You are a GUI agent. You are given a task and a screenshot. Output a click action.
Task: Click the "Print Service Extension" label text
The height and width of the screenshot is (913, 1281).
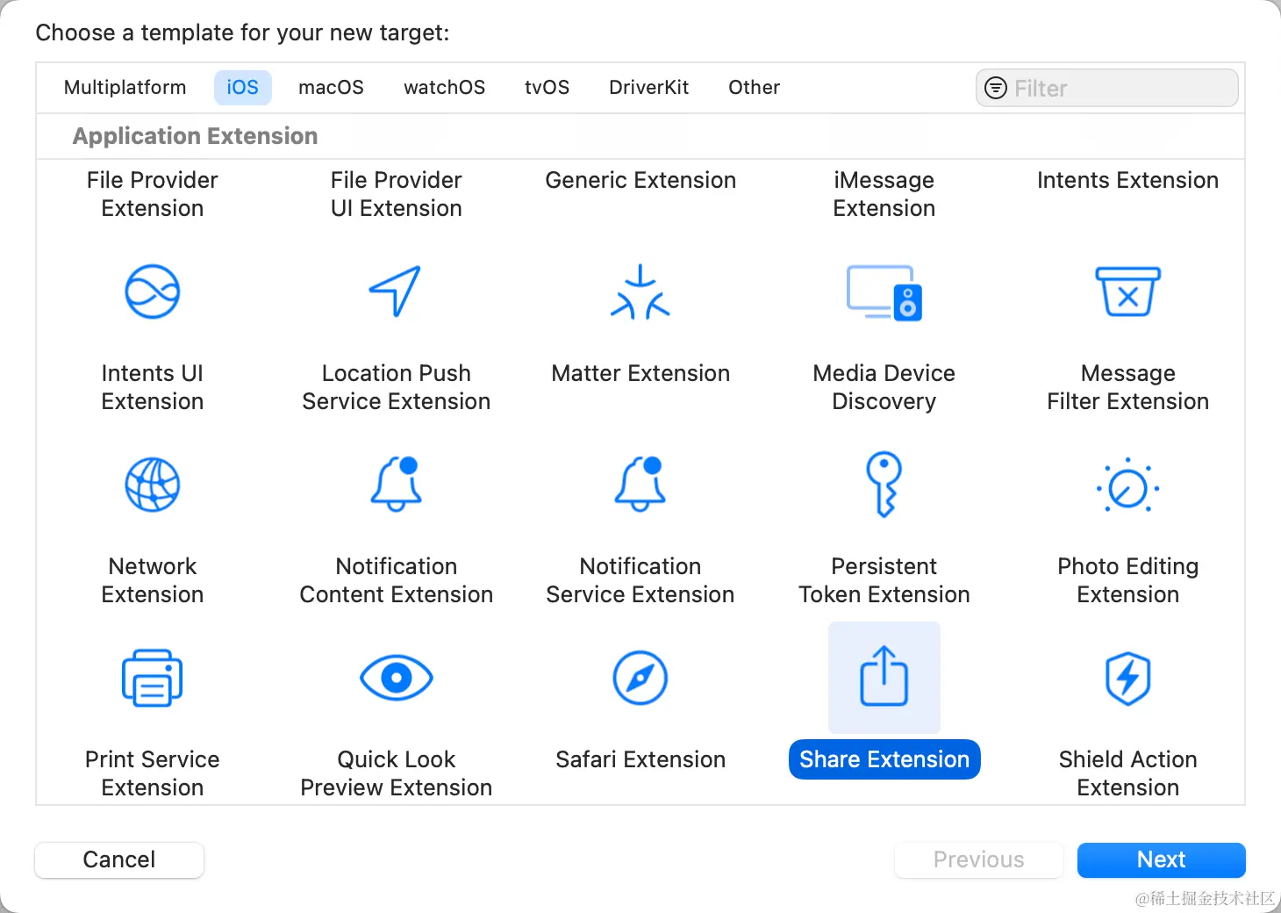point(153,773)
